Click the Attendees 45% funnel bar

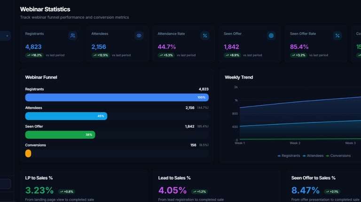click(66, 116)
